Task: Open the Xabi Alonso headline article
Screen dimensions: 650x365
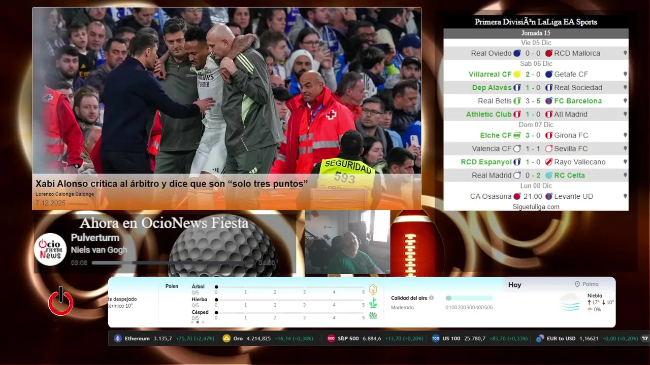Action: (x=172, y=184)
